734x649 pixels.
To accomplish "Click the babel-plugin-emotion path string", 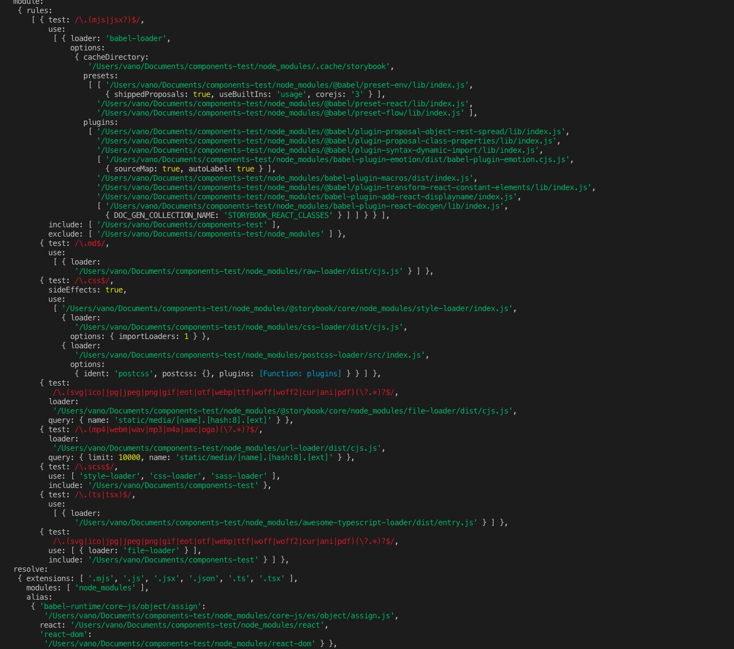I will (339, 159).
